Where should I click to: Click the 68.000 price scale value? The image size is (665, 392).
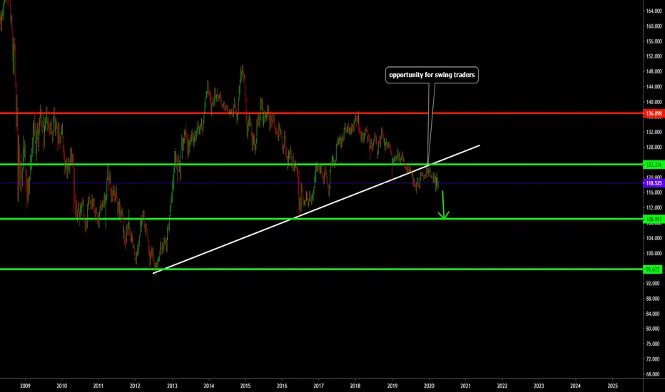point(654,374)
